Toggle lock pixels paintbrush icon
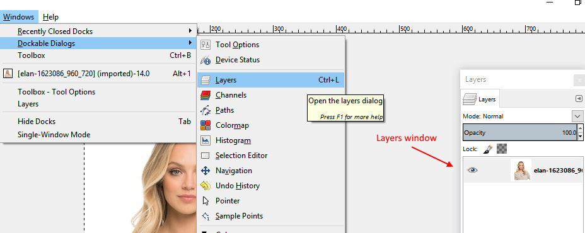585x233 pixels. [x=488, y=149]
